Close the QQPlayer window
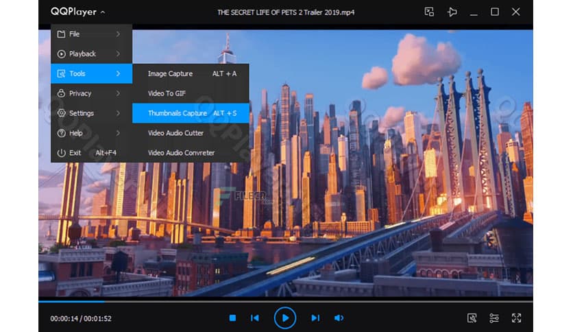 pos(515,12)
